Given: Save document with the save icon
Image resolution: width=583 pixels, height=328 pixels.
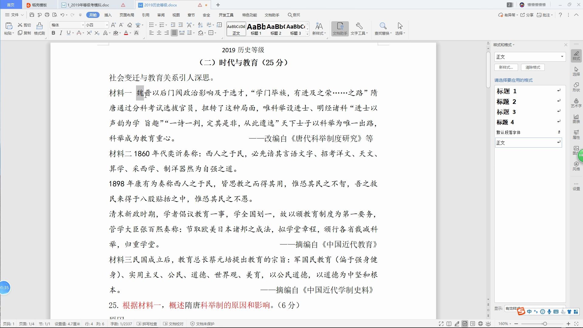Looking at the screenshot, I should pos(32,15).
